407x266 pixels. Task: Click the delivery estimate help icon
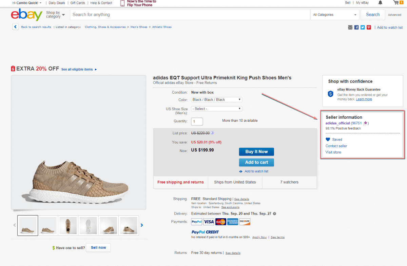tap(274, 214)
